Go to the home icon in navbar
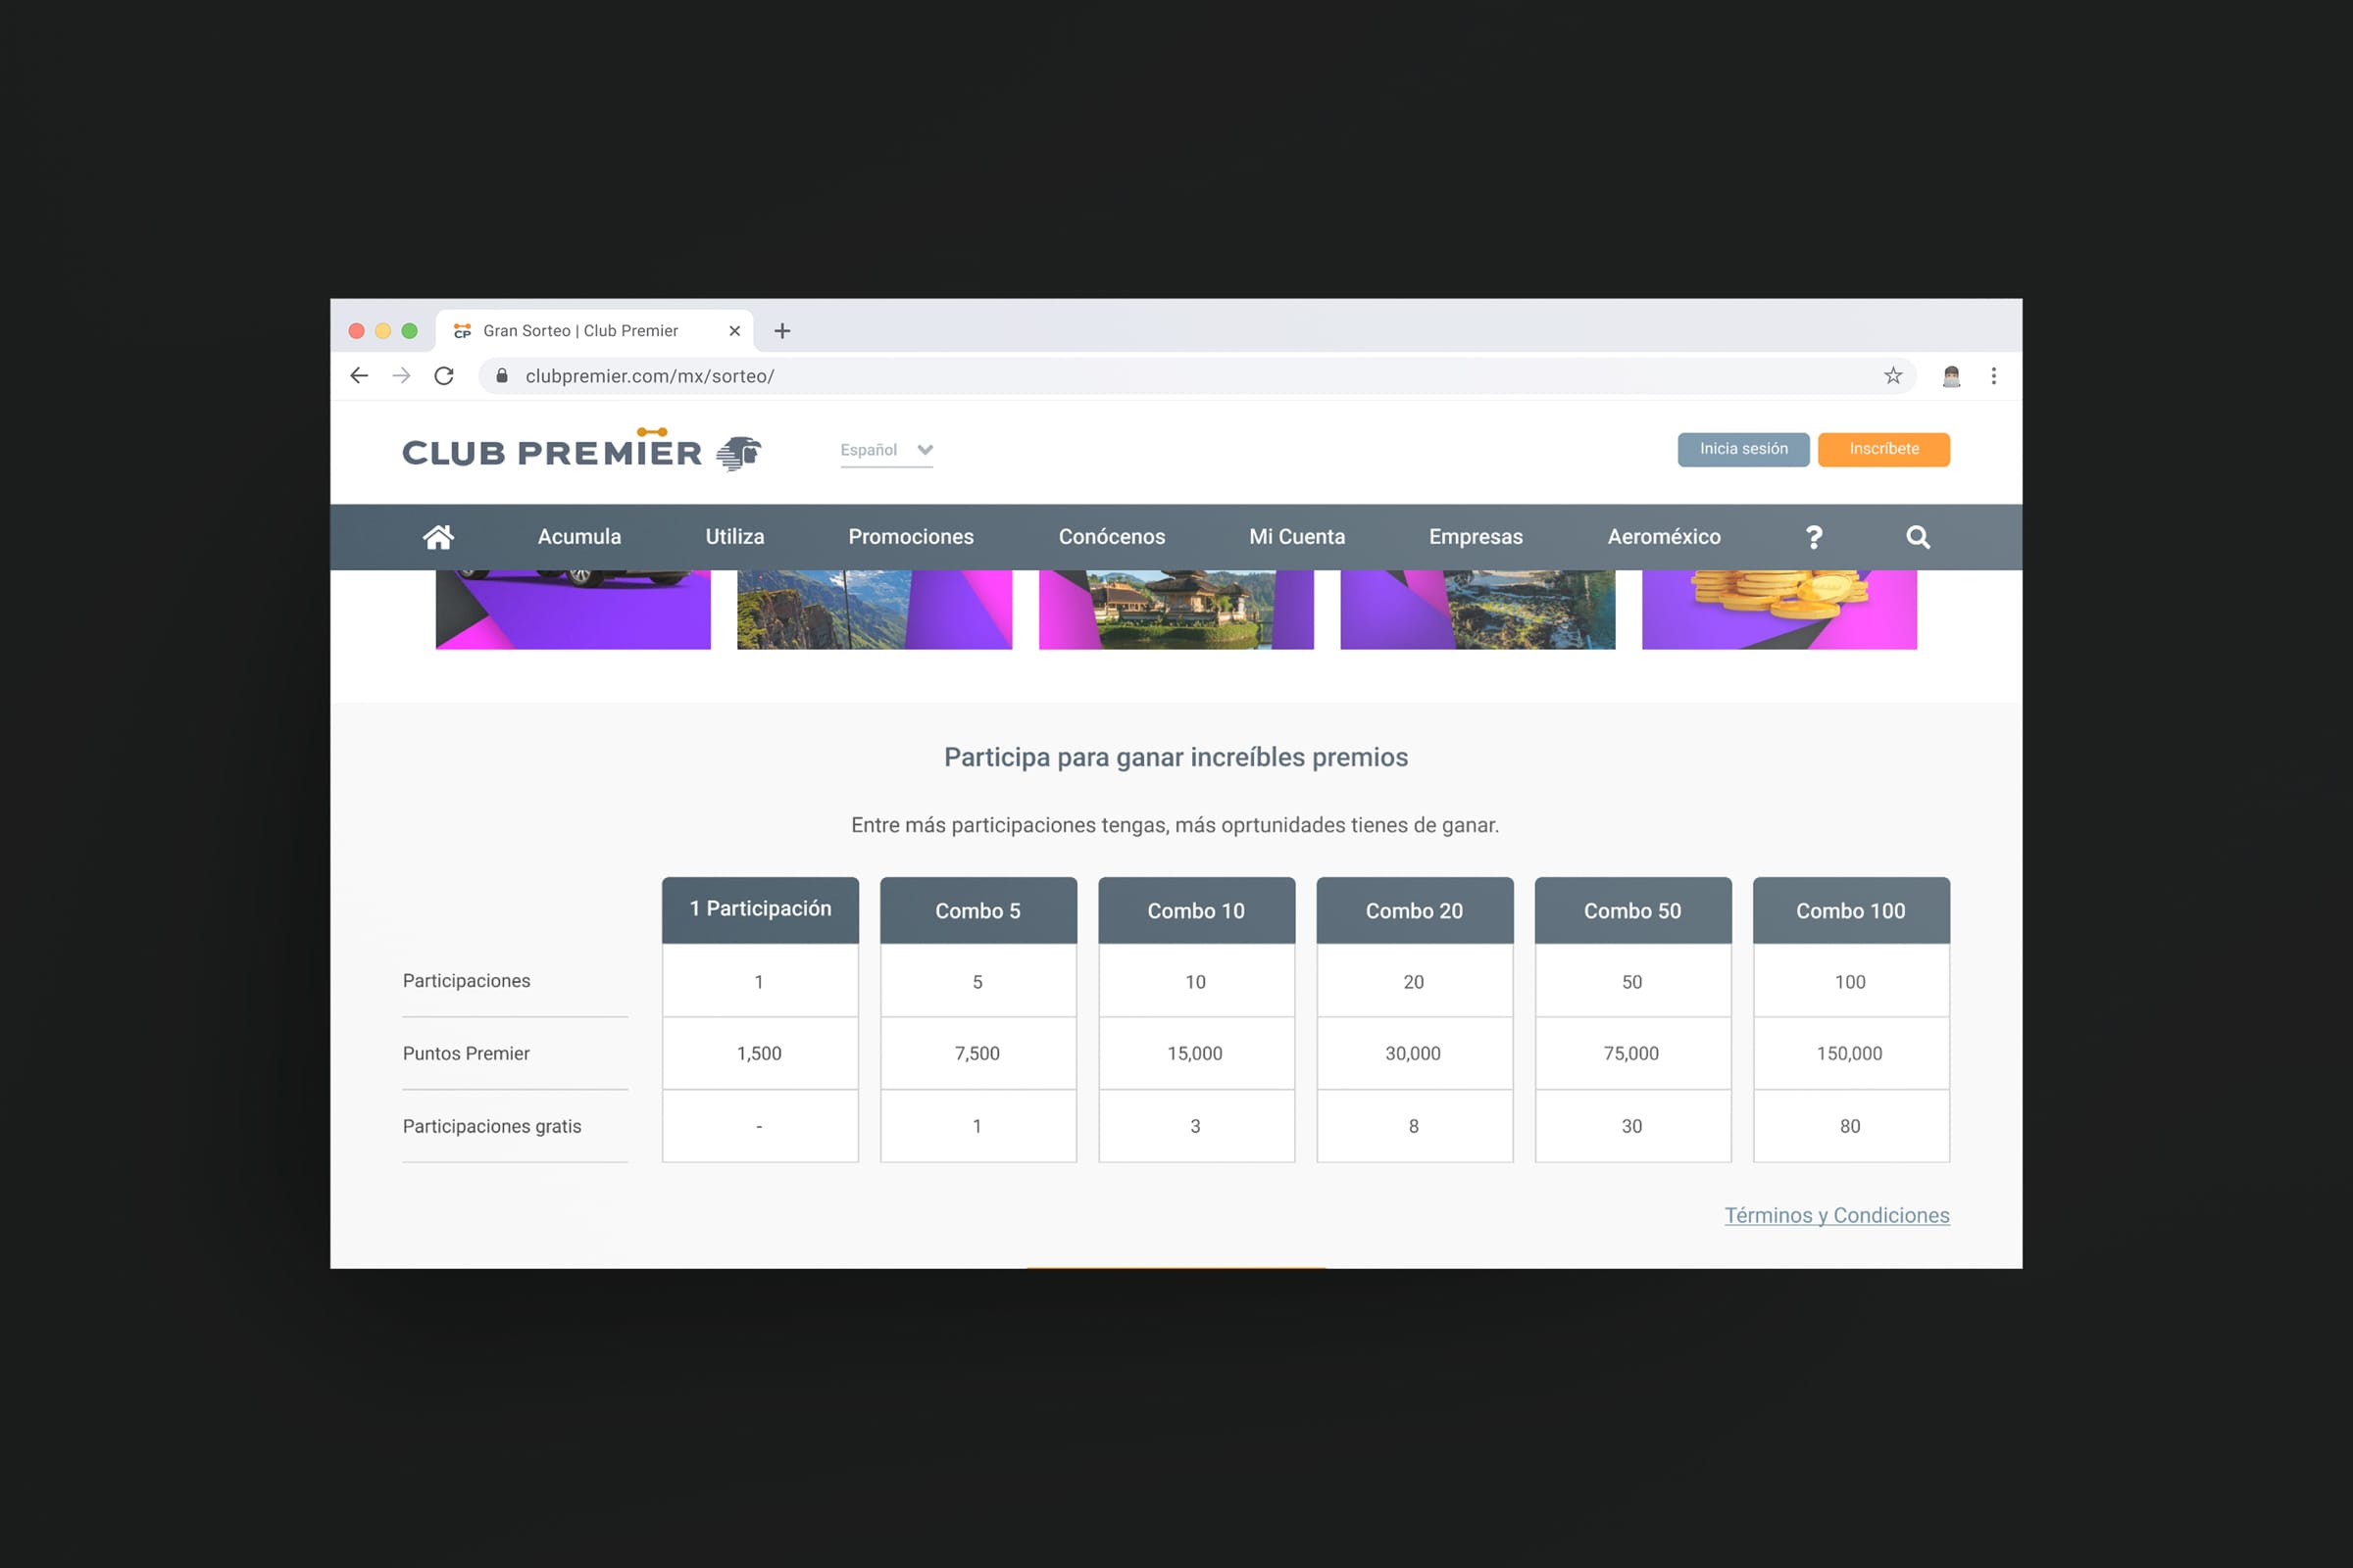This screenshot has width=2353, height=1568. pos(438,537)
